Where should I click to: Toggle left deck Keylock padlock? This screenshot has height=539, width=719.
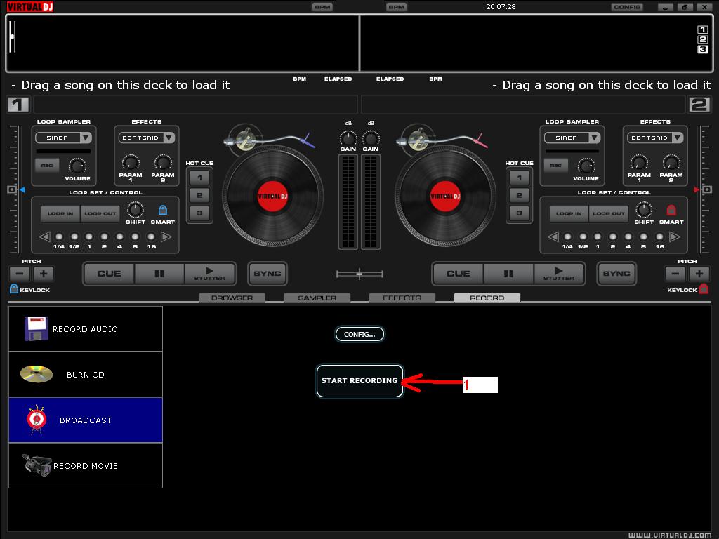tap(14, 288)
